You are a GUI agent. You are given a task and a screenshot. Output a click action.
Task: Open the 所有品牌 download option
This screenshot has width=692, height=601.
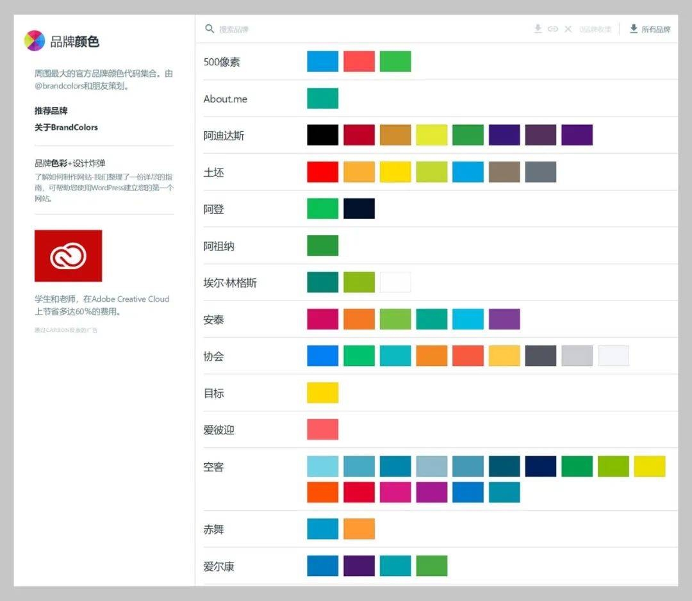(655, 29)
